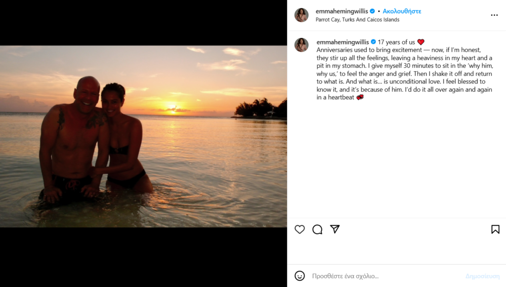Click the verified badge in the post header
The image size is (506, 287).
coord(373,11)
